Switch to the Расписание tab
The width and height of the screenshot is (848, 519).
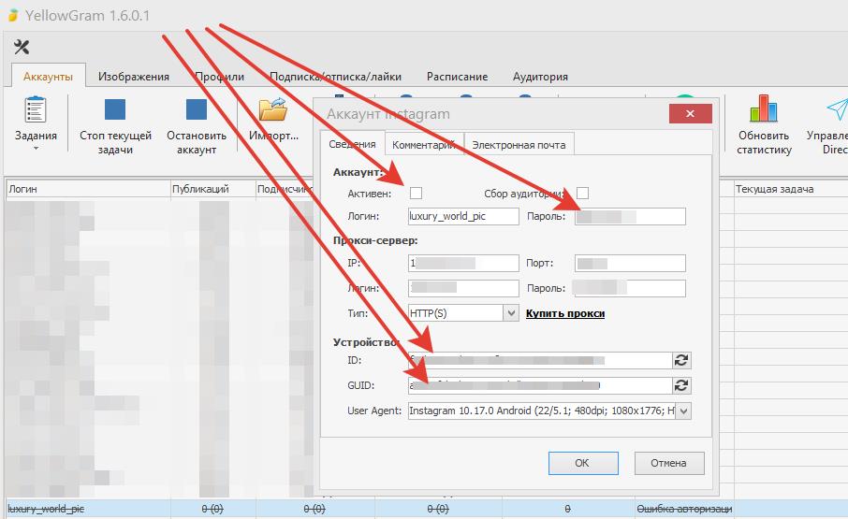tap(457, 77)
